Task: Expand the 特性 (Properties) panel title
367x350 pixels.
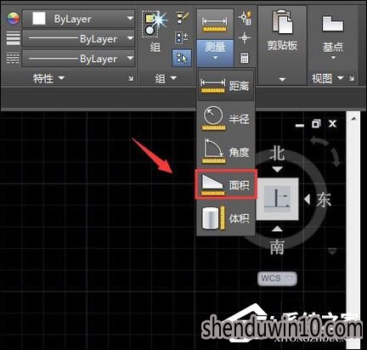Action: 48,78
